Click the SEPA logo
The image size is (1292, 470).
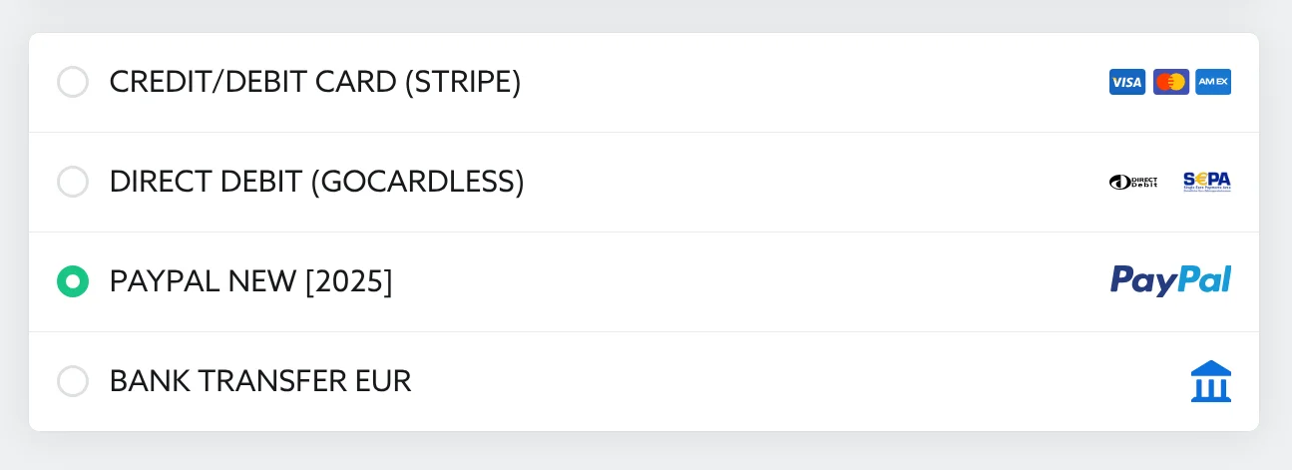pyautogui.click(x=1206, y=182)
